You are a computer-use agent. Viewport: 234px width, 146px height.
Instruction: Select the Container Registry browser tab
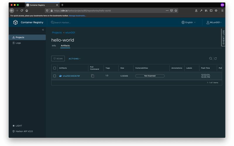[42, 5]
